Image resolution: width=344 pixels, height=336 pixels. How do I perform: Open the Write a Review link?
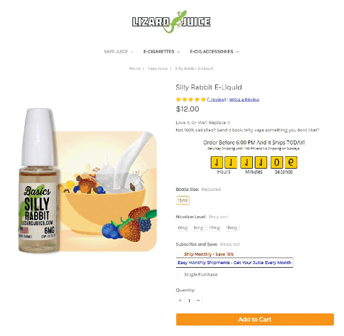(x=244, y=99)
